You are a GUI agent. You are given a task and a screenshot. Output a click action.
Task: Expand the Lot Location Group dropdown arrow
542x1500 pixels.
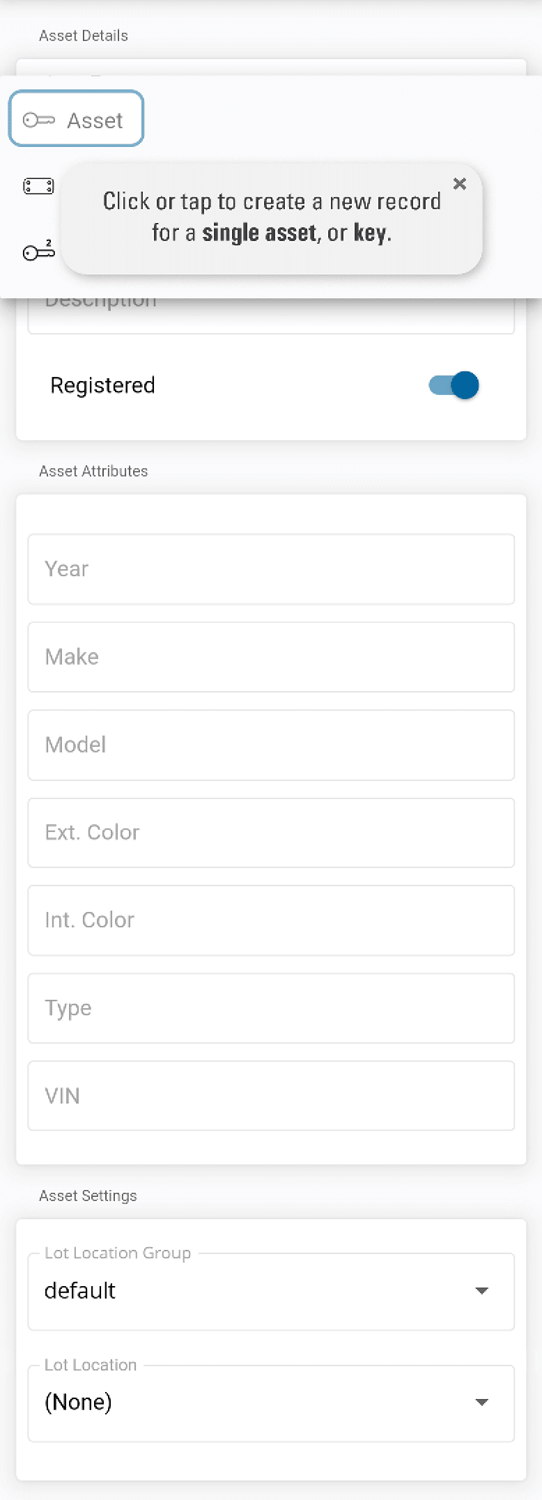[481, 1291]
